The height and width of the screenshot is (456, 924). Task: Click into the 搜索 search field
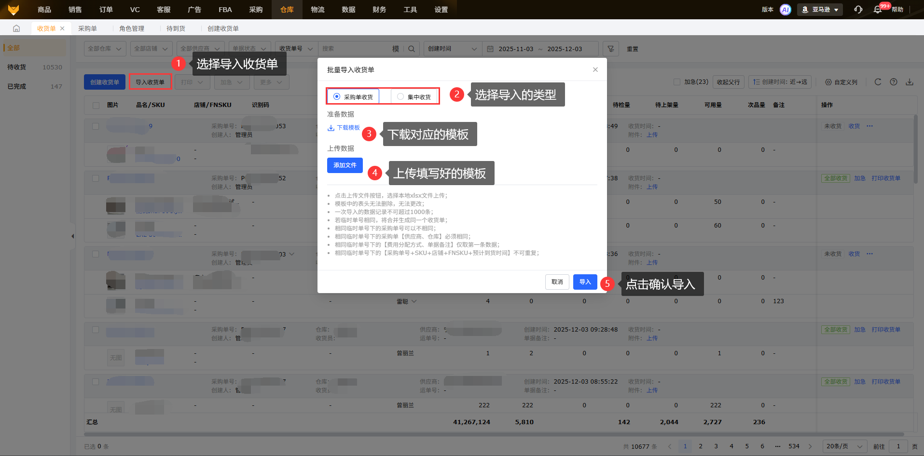coord(355,49)
